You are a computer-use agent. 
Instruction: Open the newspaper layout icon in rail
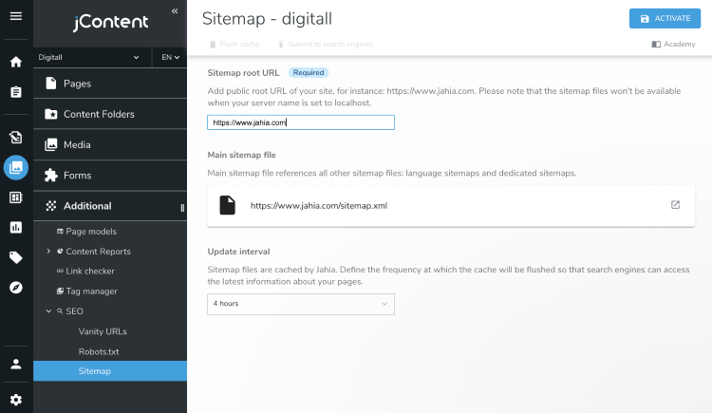pos(16,197)
